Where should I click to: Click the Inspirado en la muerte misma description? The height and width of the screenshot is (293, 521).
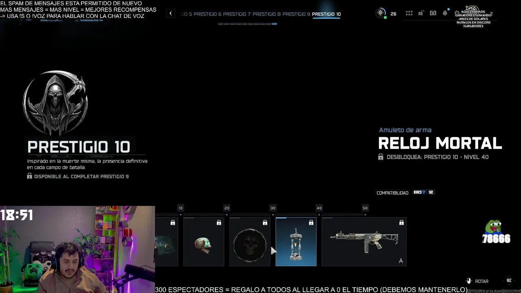coord(87,164)
